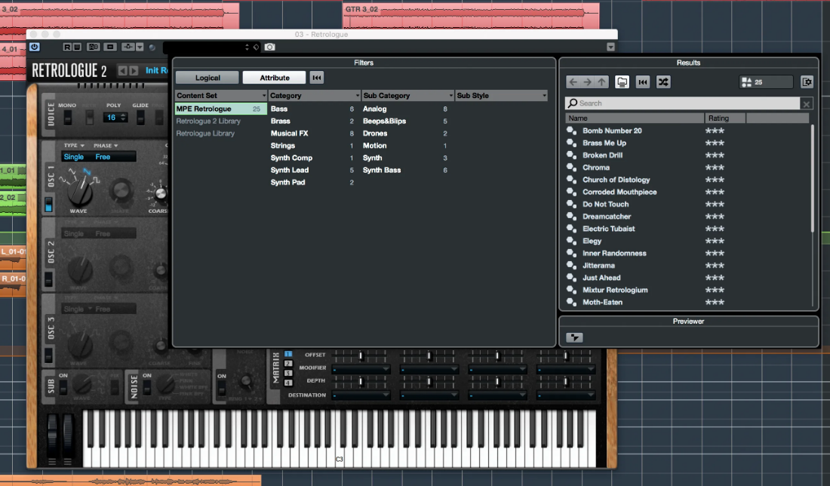830x486 pixels.
Task: Reset filters icon beside Attribute button
Action: click(x=317, y=78)
